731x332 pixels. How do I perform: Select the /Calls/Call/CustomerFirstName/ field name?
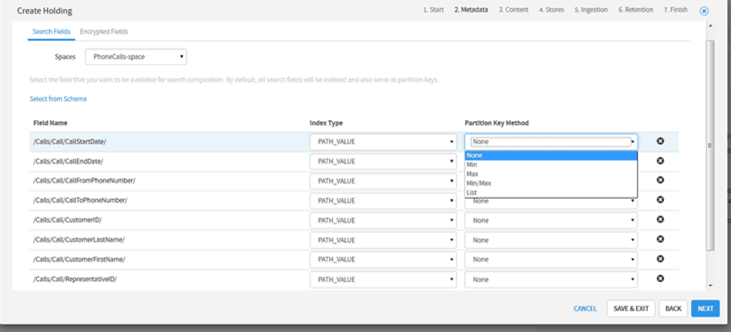pyautogui.click(x=80, y=260)
